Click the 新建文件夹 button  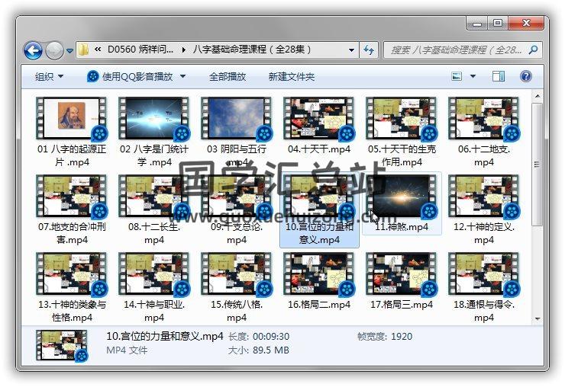pos(291,77)
